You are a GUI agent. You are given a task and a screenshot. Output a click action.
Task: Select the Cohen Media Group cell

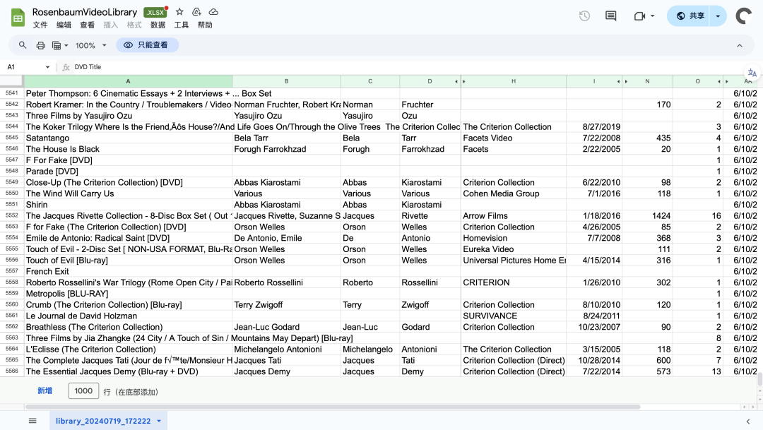pyautogui.click(x=514, y=193)
